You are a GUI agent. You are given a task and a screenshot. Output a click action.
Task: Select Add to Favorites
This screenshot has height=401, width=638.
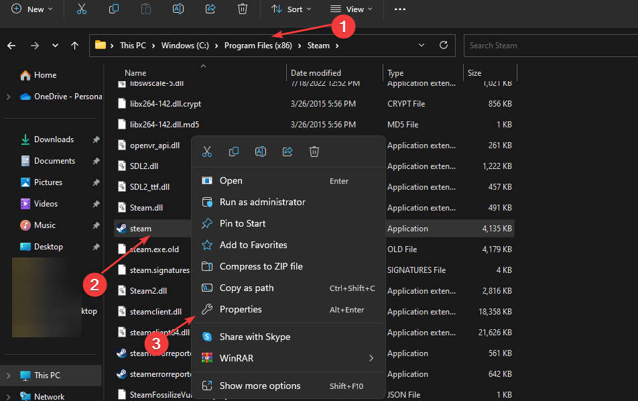tap(288, 245)
